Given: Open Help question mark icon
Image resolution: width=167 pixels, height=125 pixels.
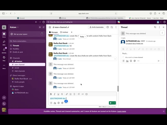Looking at the screenshot, I should pos(165,22).
